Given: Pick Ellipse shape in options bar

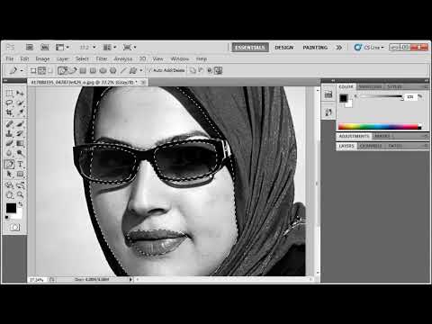Looking at the screenshot, I should click(103, 70).
